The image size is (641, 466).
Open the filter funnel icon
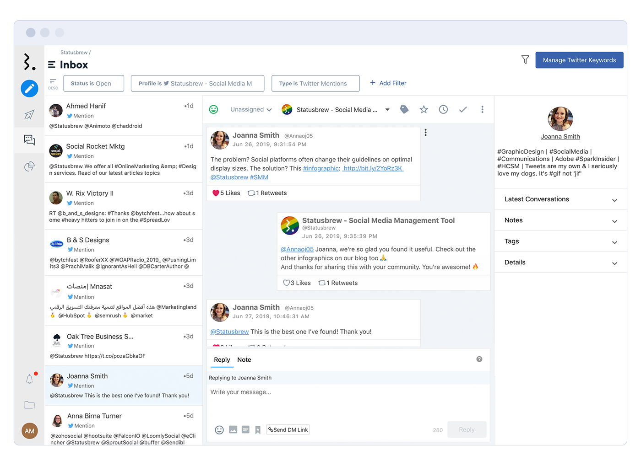[525, 59]
